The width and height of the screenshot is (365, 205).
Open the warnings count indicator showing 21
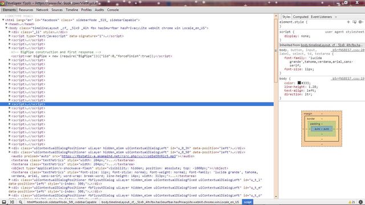click(x=352, y=202)
